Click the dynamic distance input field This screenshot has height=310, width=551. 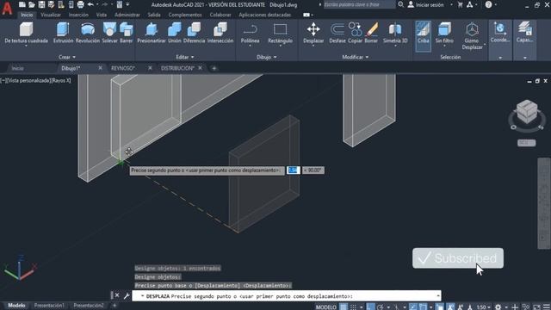click(293, 170)
